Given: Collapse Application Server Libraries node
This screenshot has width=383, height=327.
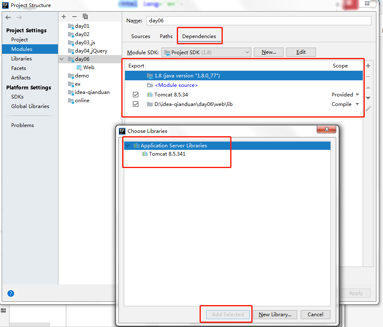Looking at the screenshot, I should (x=127, y=146).
